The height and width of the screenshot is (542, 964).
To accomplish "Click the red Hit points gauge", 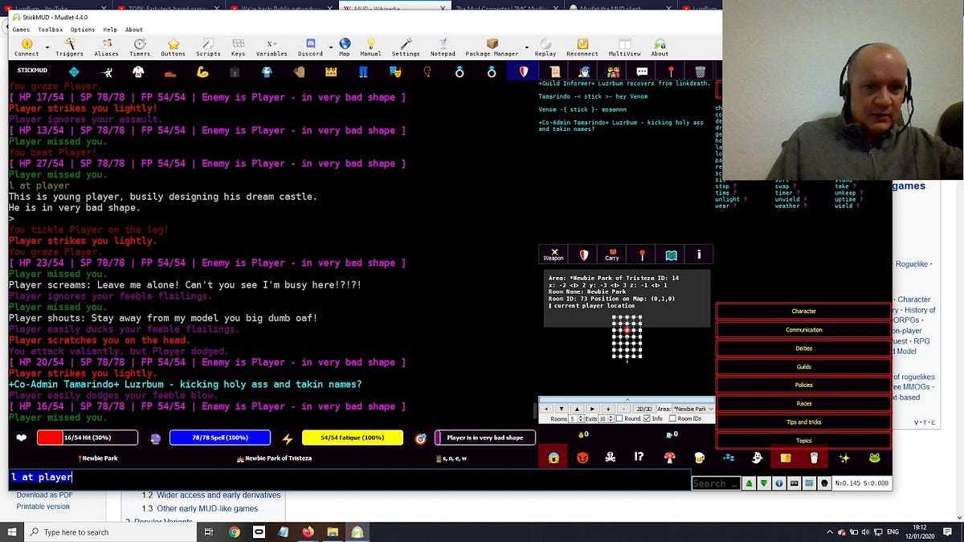I will [x=88, y=438].
